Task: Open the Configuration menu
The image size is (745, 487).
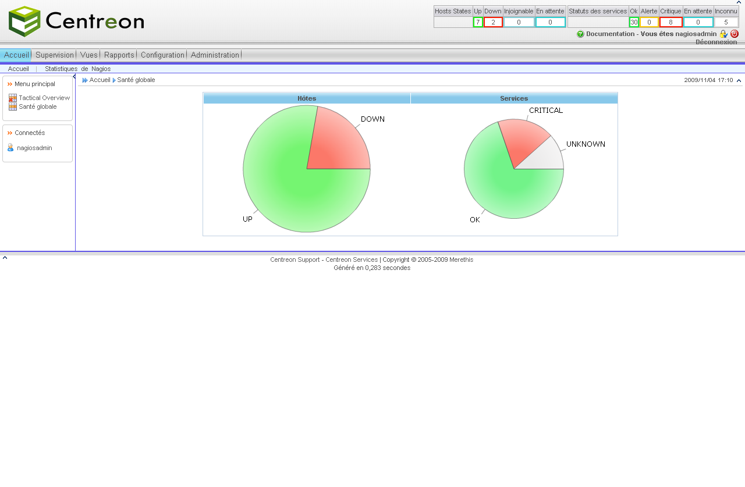Action: pos(162,55)
